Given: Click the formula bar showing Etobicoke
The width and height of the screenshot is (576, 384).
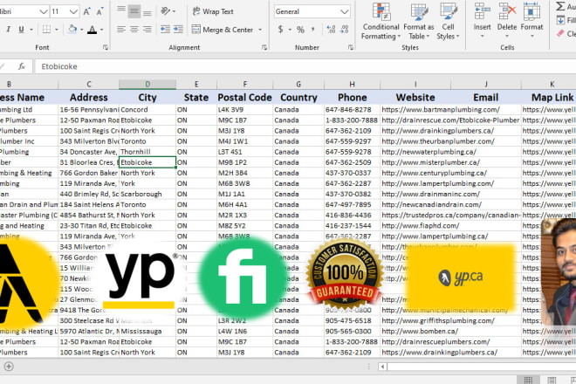Looking at the screenshot, I should coord(305,66).
